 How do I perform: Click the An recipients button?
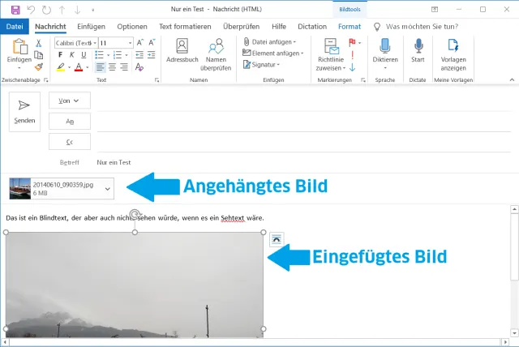click(70, 121)
